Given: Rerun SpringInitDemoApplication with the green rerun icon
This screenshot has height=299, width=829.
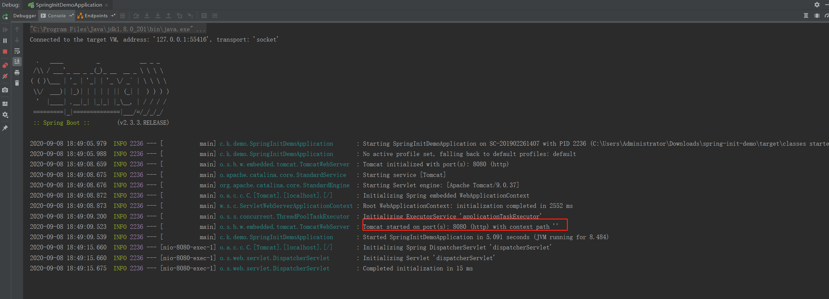Looking at the screenshot, I should point(5,16).
